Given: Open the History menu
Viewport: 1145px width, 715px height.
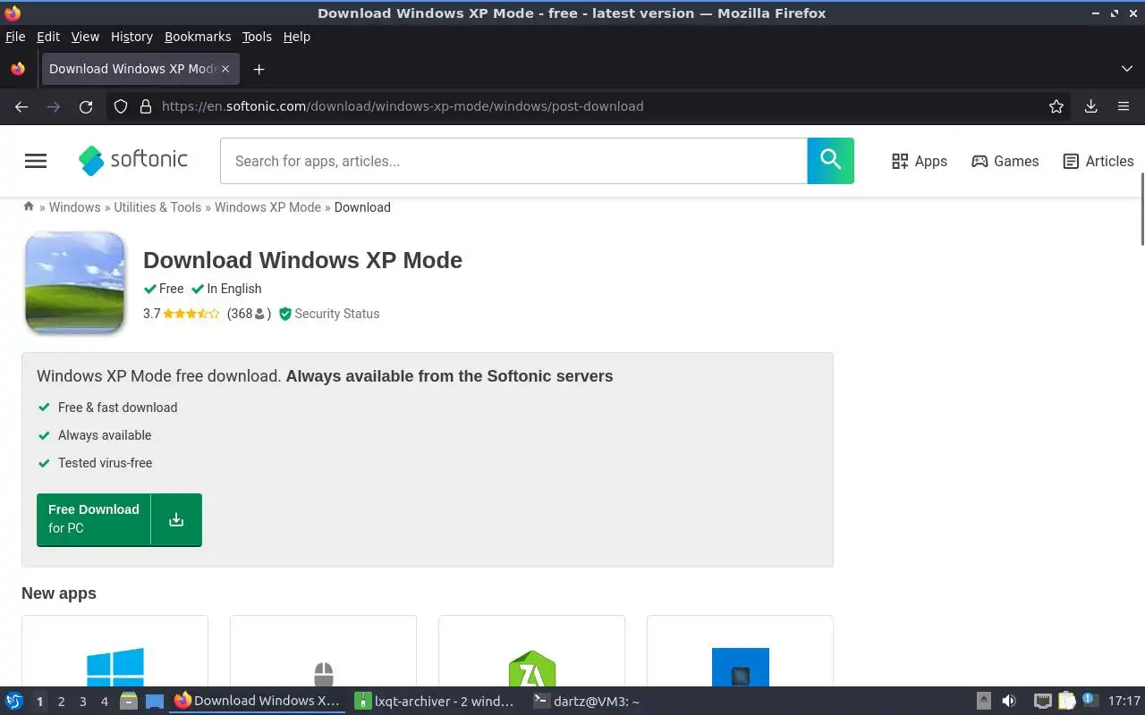Looking at the screenshot, I should pyautogui.click(x=131, y=37).
